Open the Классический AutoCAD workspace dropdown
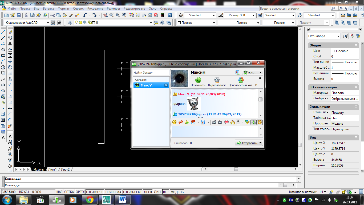Viewport: 364px width, 205px height. pyautogui.click(x=48, y=23)
